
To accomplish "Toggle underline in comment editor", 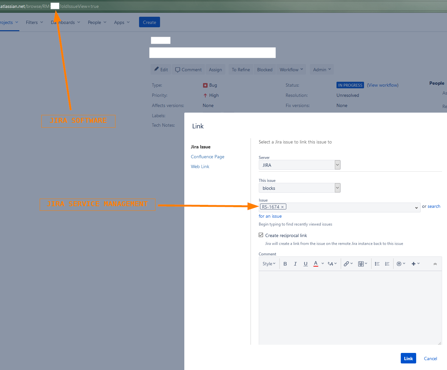I will [x=306, y=264].
